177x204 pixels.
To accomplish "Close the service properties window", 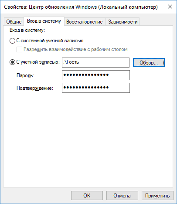I will (x=170, y=7).
